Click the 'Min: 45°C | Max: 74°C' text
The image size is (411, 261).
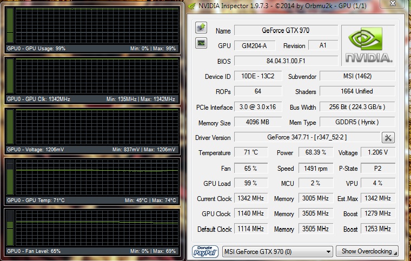[150, 200]
